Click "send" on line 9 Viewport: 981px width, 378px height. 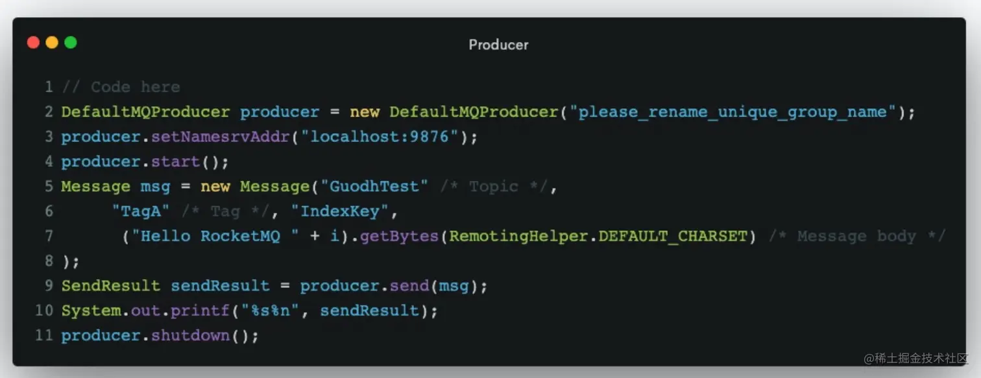[409, 286]
